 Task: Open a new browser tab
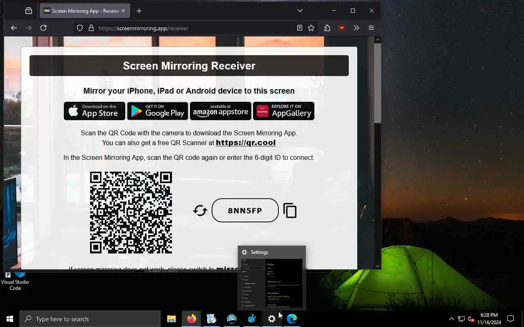click(139, 11)
